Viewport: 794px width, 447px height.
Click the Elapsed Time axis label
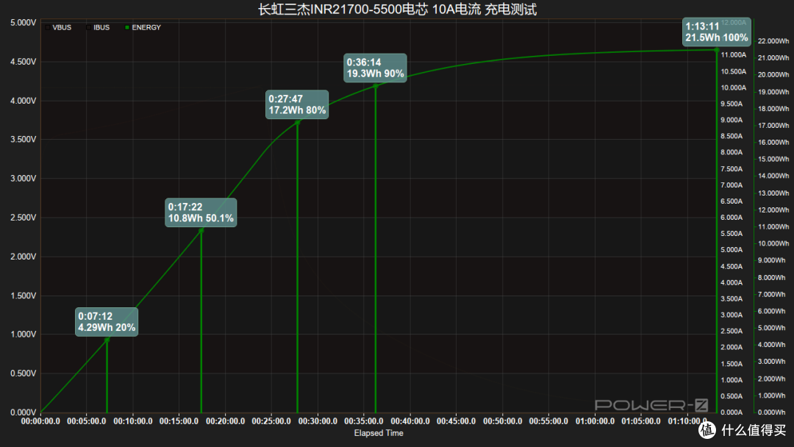pyautogui.click(x=379, y=433)
